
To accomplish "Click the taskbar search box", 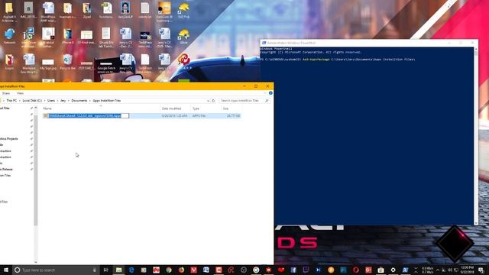I will [56, 270].
